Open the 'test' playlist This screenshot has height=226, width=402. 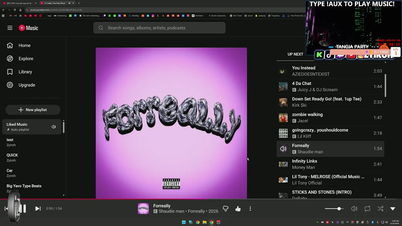pos(32,142)
